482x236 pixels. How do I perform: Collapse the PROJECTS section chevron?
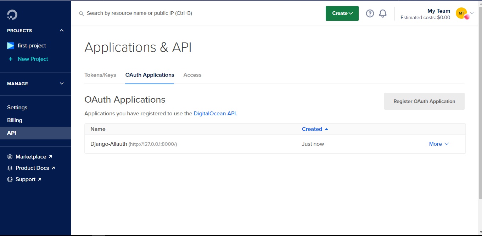coord(62,30)
